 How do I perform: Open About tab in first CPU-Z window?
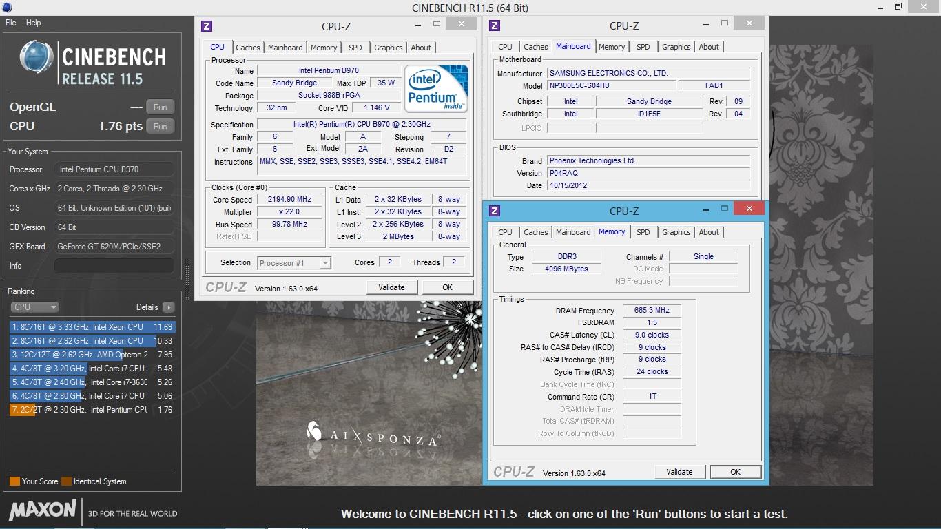click(421, 48)
